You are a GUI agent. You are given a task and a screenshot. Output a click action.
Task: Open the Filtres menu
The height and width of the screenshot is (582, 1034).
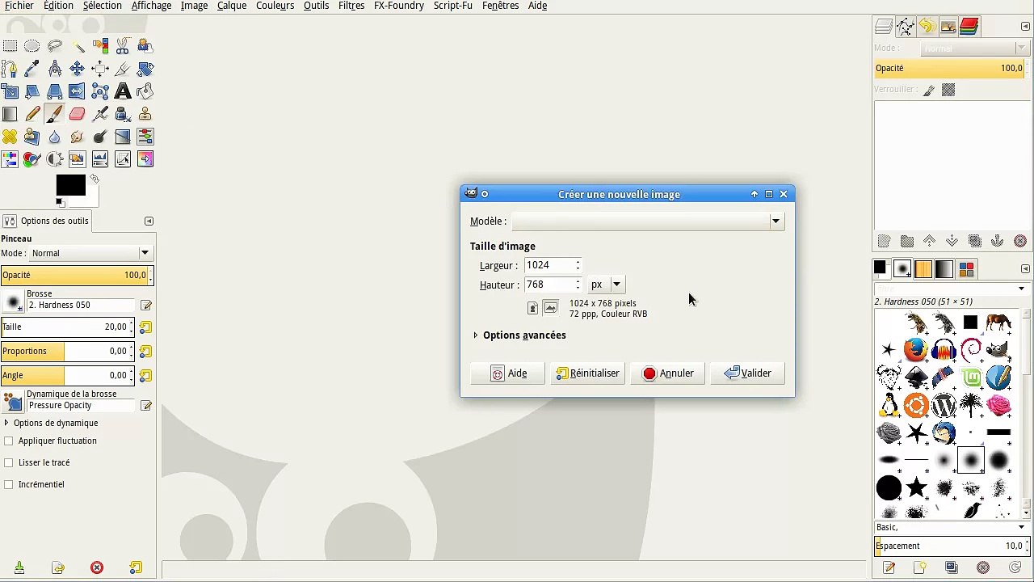[x=351, y=6]
